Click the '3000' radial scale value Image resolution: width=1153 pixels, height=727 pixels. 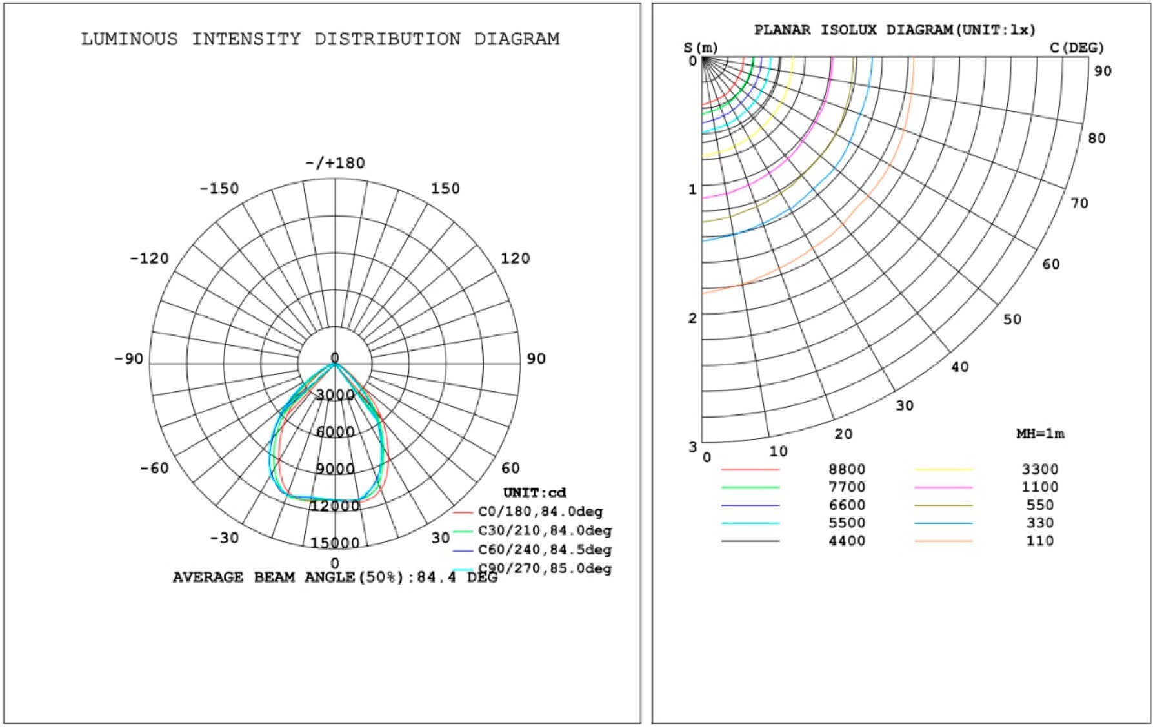tap(335, 395)
